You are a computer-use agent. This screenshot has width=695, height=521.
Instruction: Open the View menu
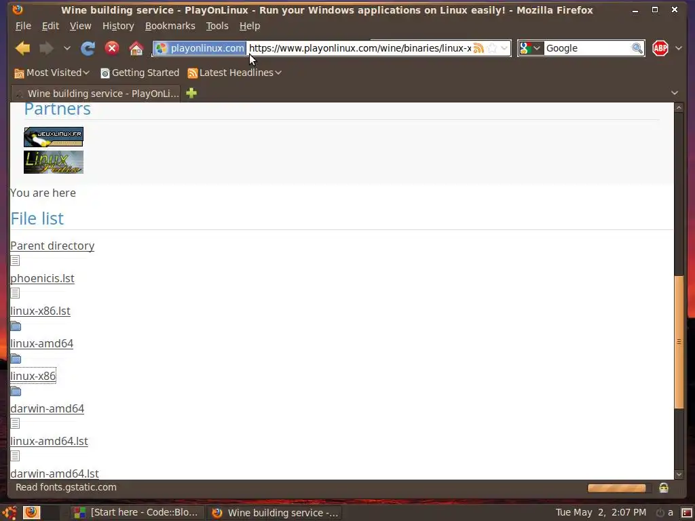80,26
